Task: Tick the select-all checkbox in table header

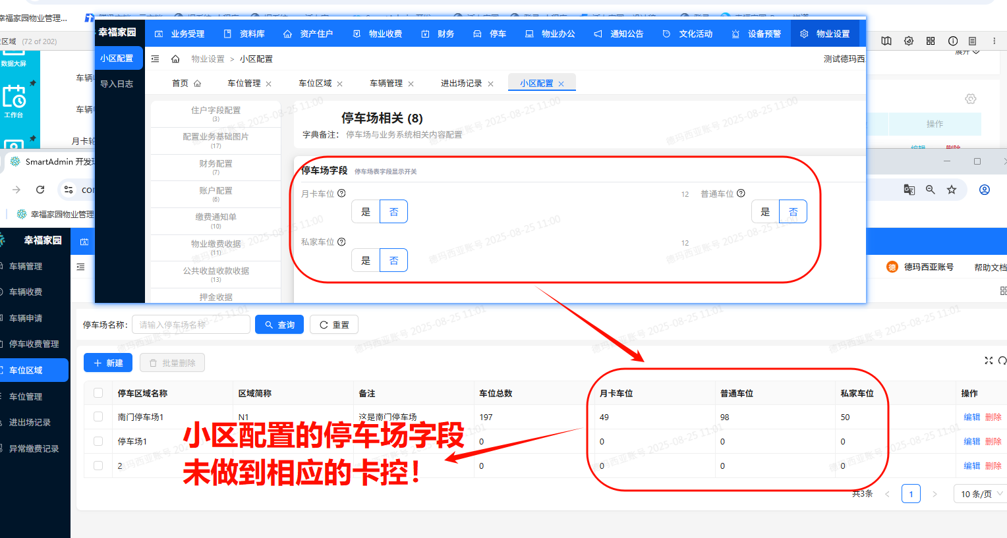Action: (x=98, y=393)
